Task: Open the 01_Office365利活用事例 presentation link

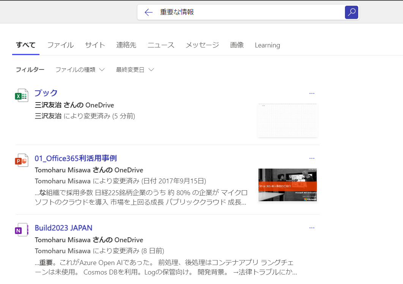Action: [76, 158]
